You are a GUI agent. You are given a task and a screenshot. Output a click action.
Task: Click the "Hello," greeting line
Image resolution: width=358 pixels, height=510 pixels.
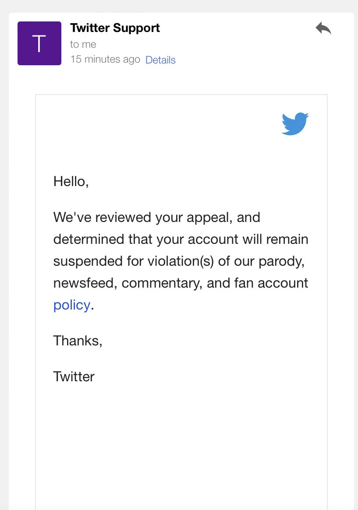coord(71,182)
